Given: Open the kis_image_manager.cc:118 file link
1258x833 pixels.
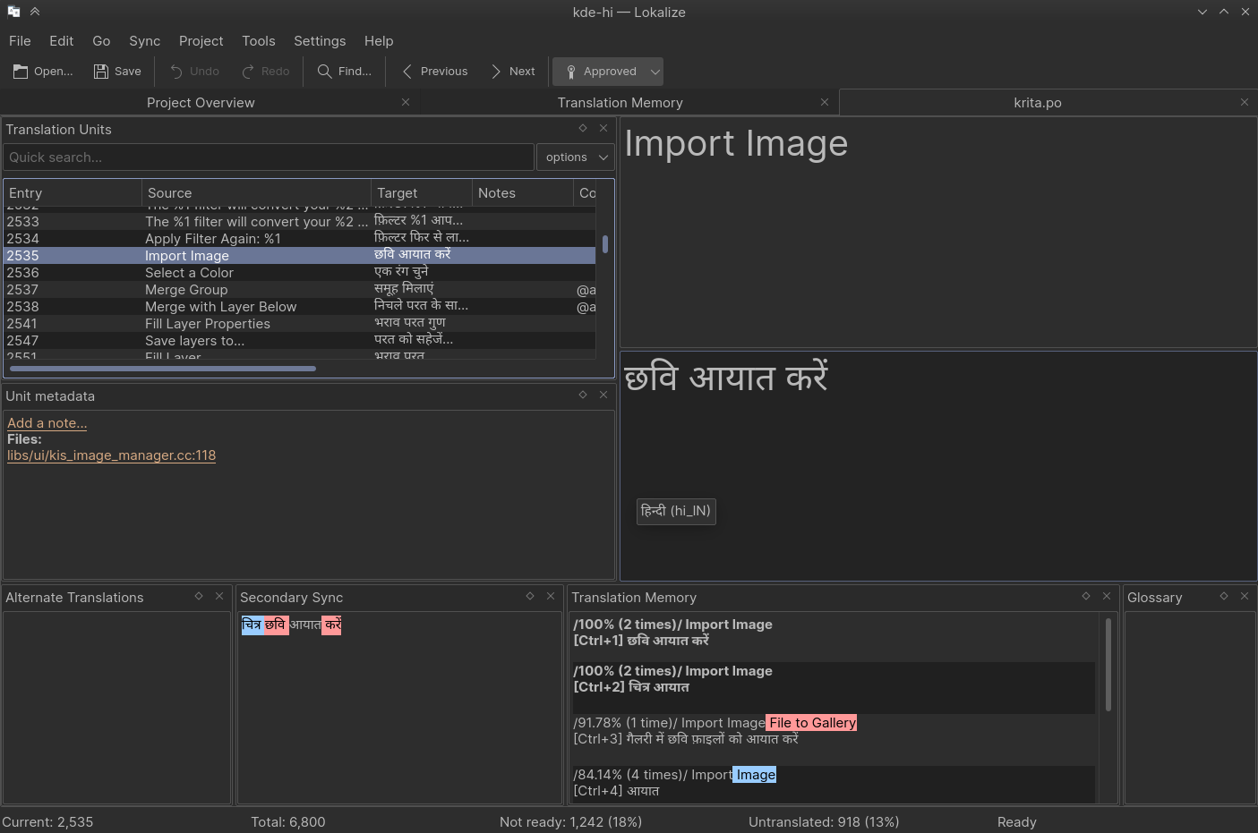Looking at the screenshot, I should click(111, 455).
